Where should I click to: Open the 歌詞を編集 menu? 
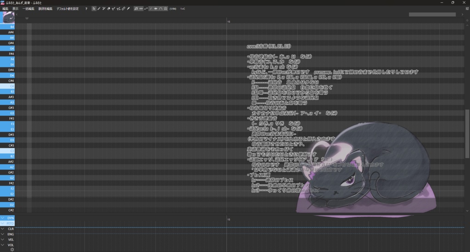coord(45,9)
